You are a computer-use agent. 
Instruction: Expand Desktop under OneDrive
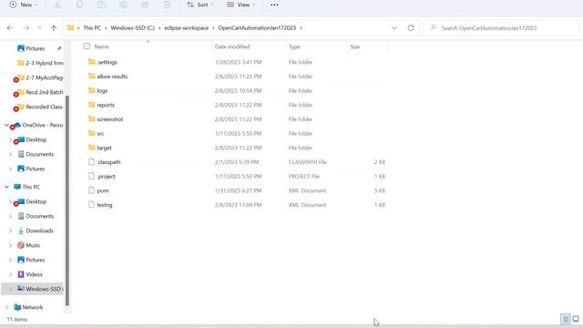pos(10,139)
